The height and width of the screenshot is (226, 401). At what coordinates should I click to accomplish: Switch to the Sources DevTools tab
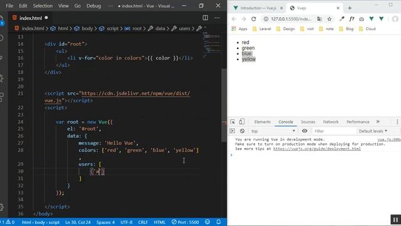coord(308,122)
